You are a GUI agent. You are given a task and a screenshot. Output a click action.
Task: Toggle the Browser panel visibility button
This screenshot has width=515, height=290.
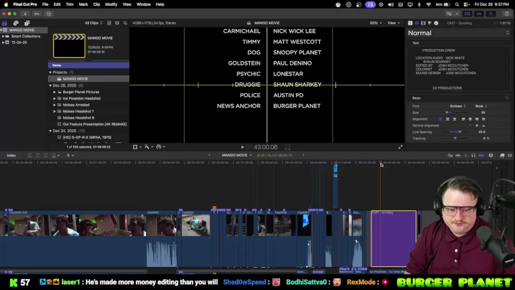click(x=467, y=14)
